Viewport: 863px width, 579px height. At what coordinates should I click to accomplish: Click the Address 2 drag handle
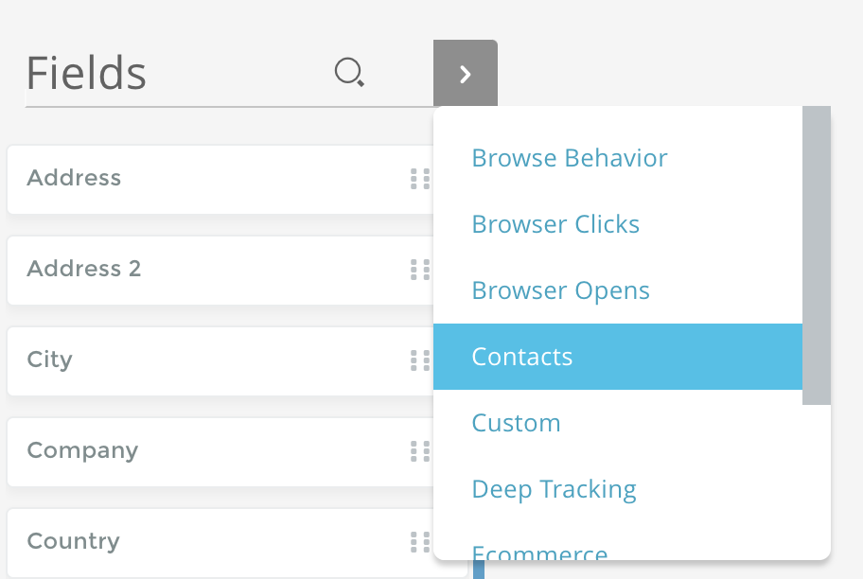(419, 270)
